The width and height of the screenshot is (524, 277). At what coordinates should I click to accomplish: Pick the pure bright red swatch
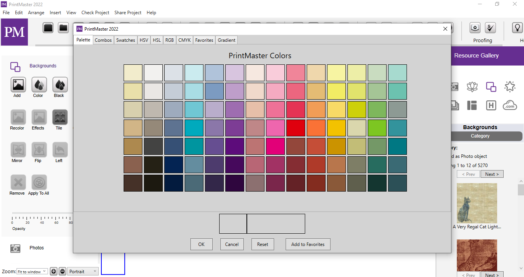(296, 128)
